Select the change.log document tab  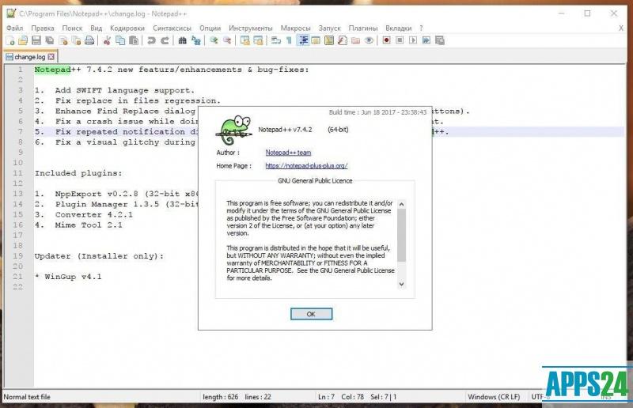28,57
